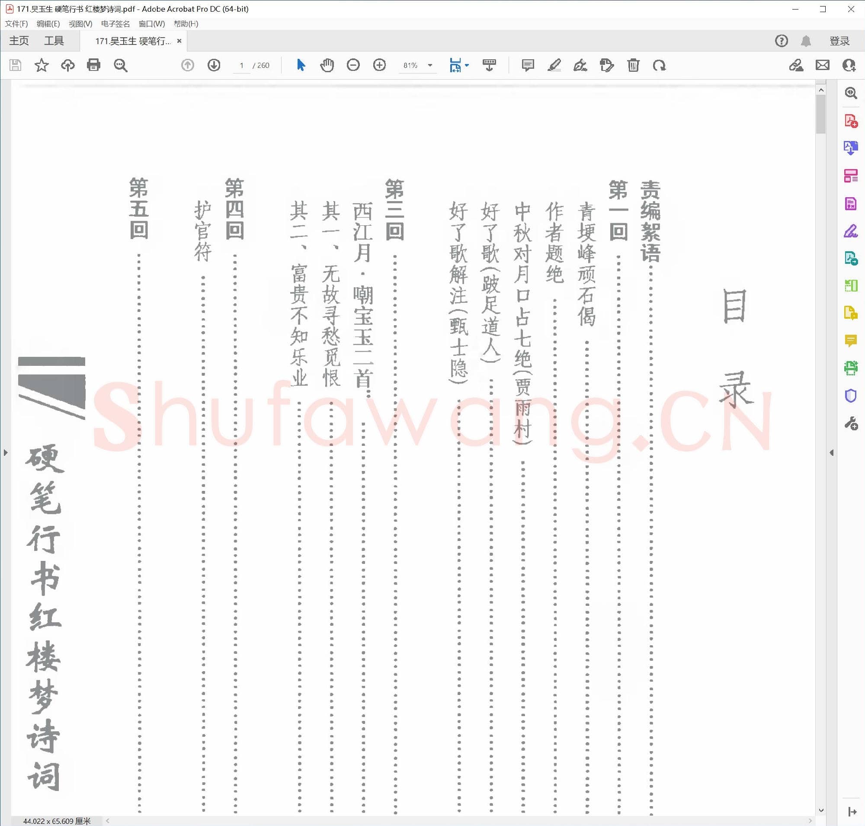Image resolution: width=865 pixels, height=826 pixels.
Task: Delete the current page with trash icon
Action: [x=634, y=65]
